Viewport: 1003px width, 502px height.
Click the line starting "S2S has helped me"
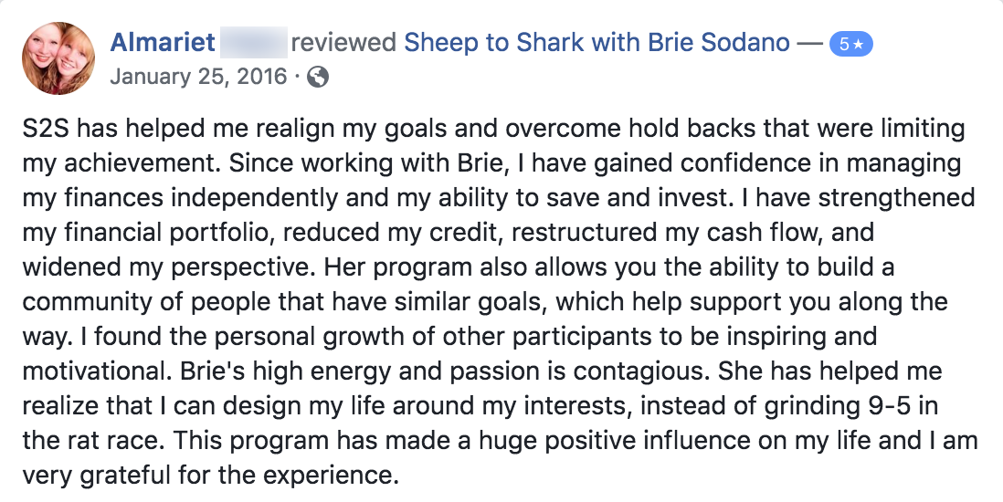493,129
